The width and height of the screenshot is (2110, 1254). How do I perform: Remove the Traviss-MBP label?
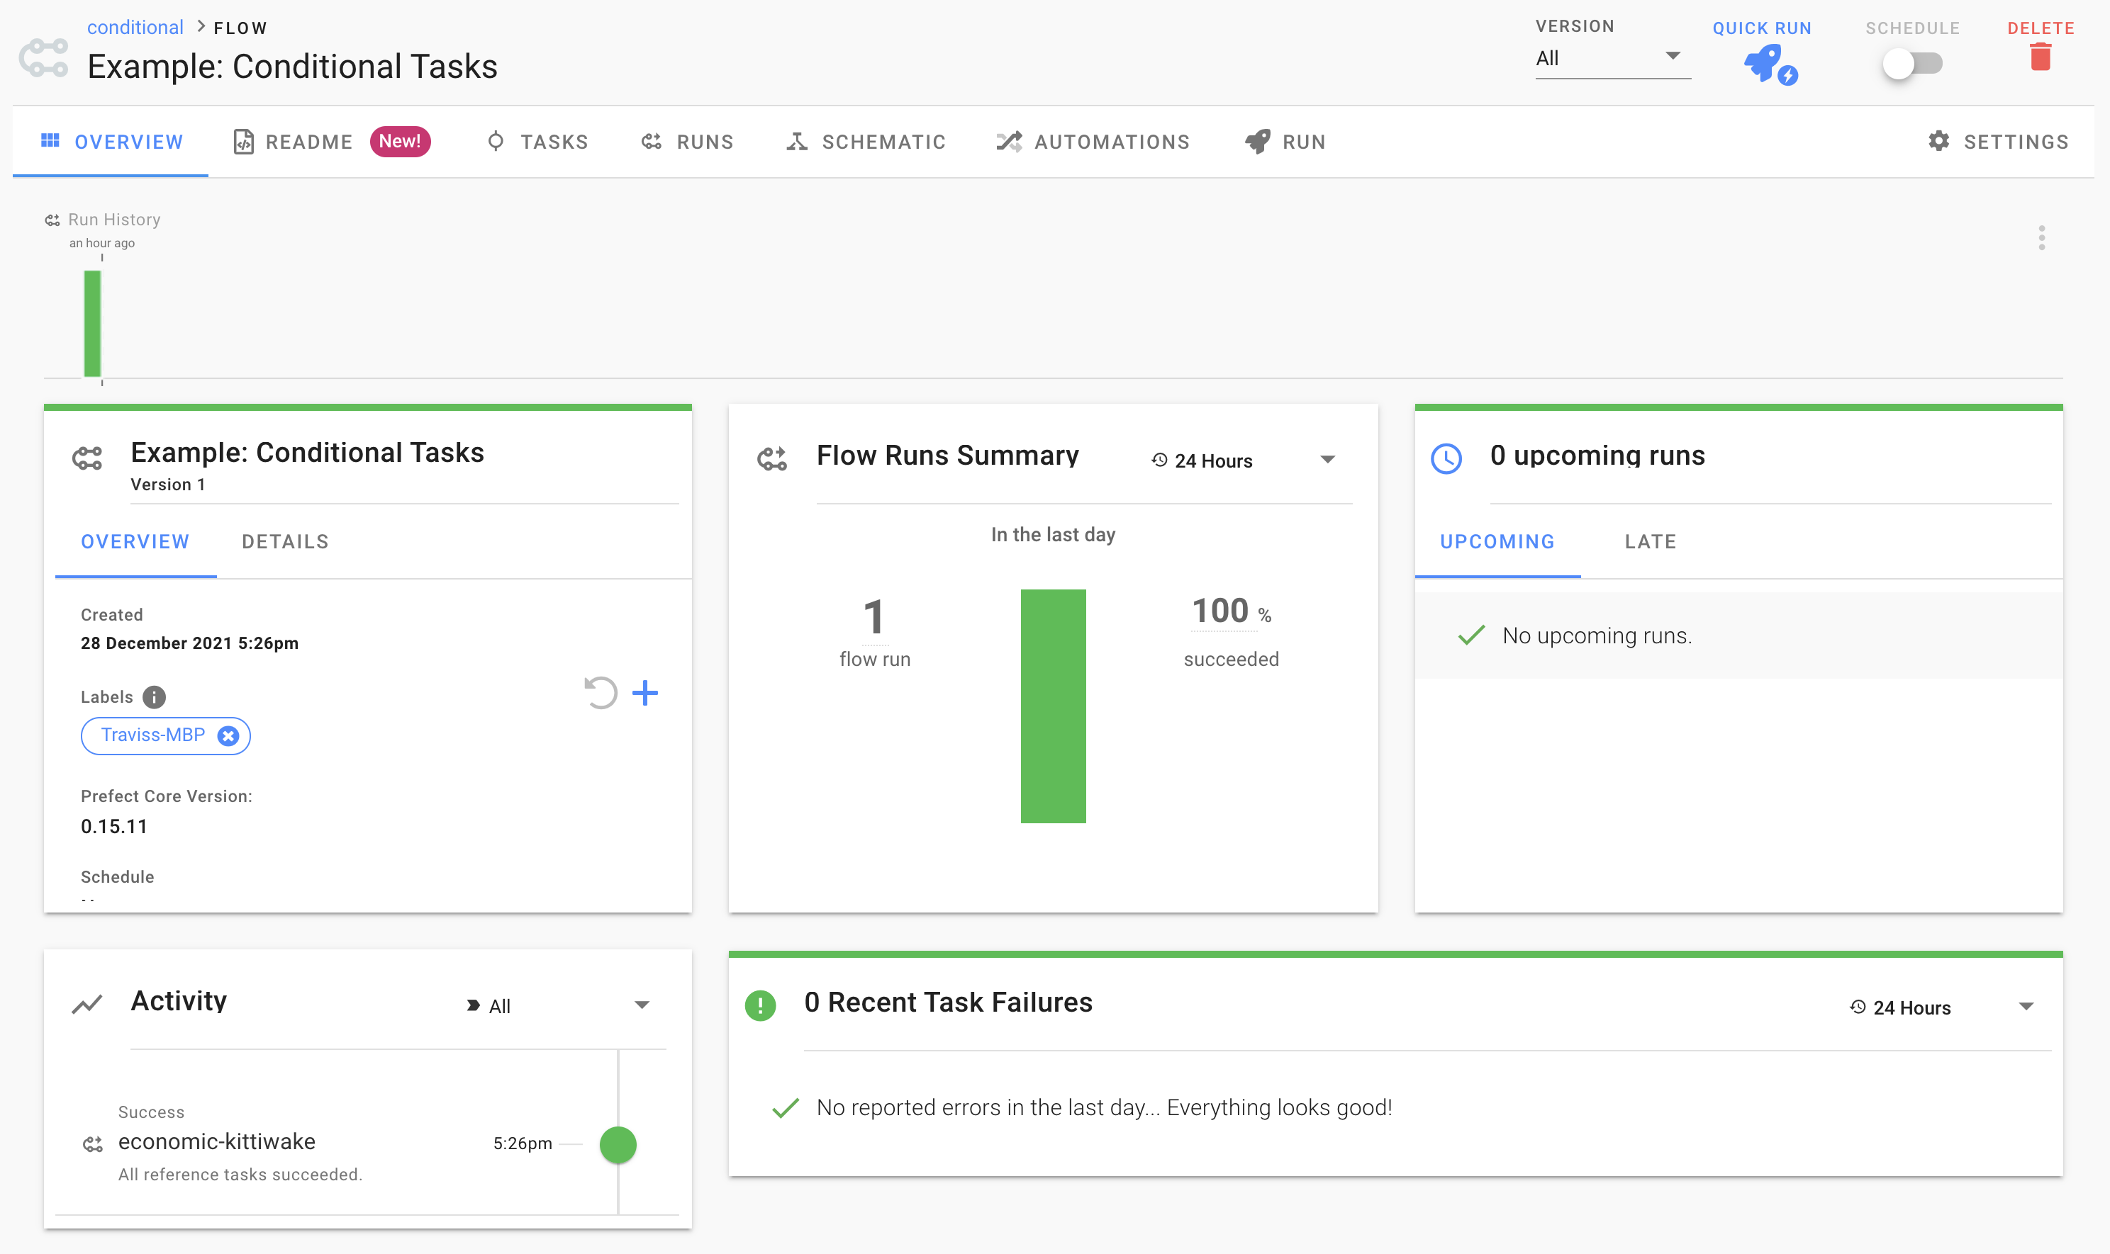[228, 736]
